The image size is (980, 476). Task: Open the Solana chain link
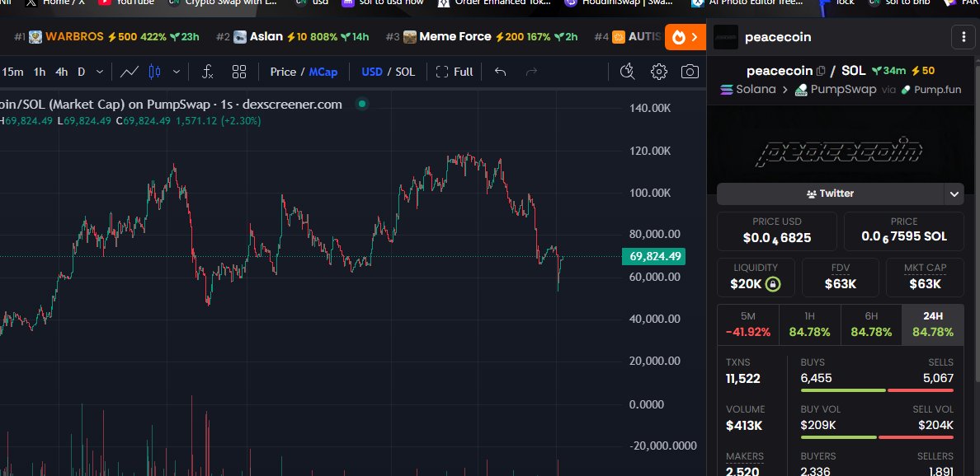748,89
